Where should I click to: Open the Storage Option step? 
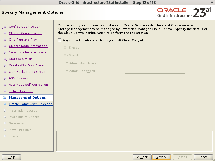20,59
